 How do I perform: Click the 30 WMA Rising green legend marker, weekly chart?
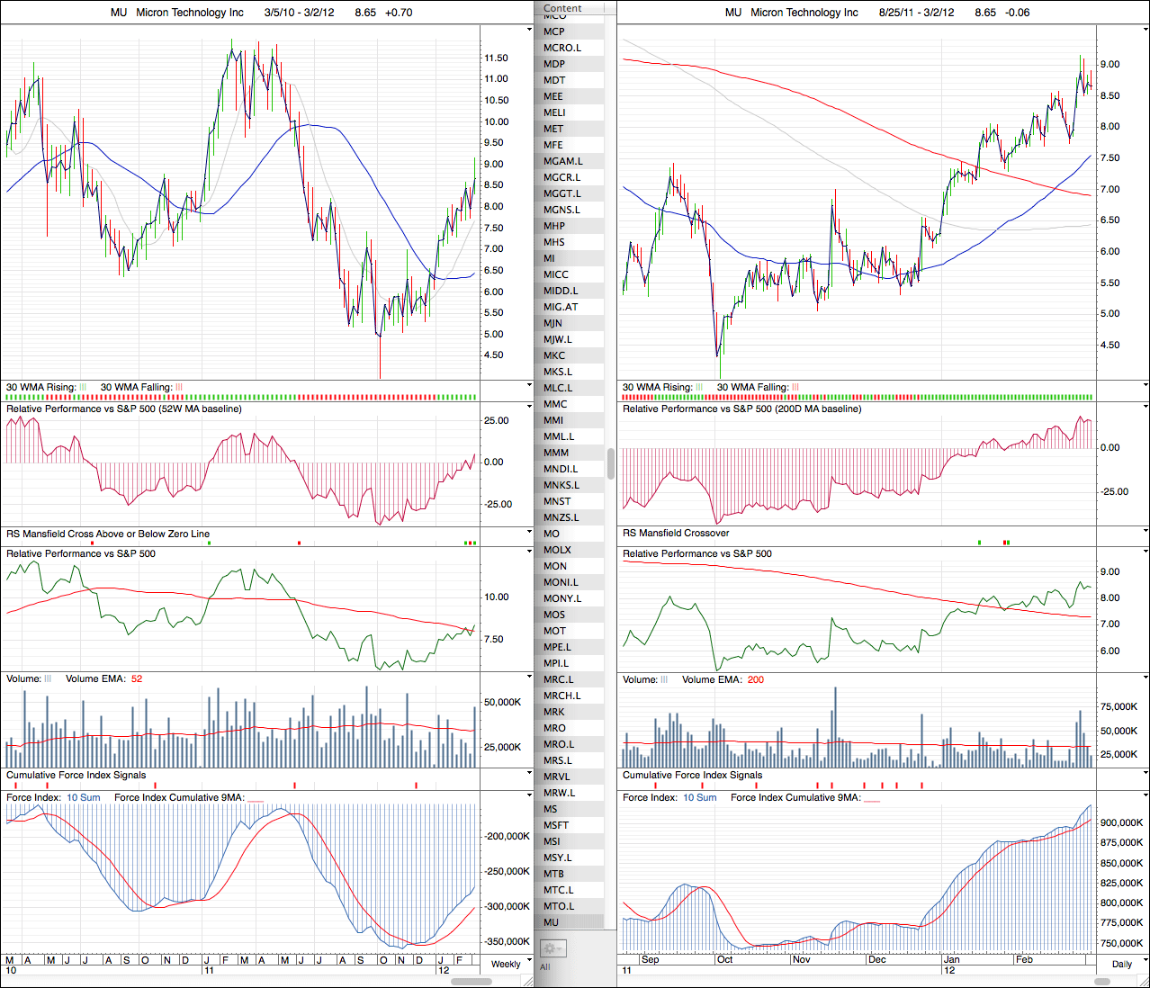[x=83, y=387]
